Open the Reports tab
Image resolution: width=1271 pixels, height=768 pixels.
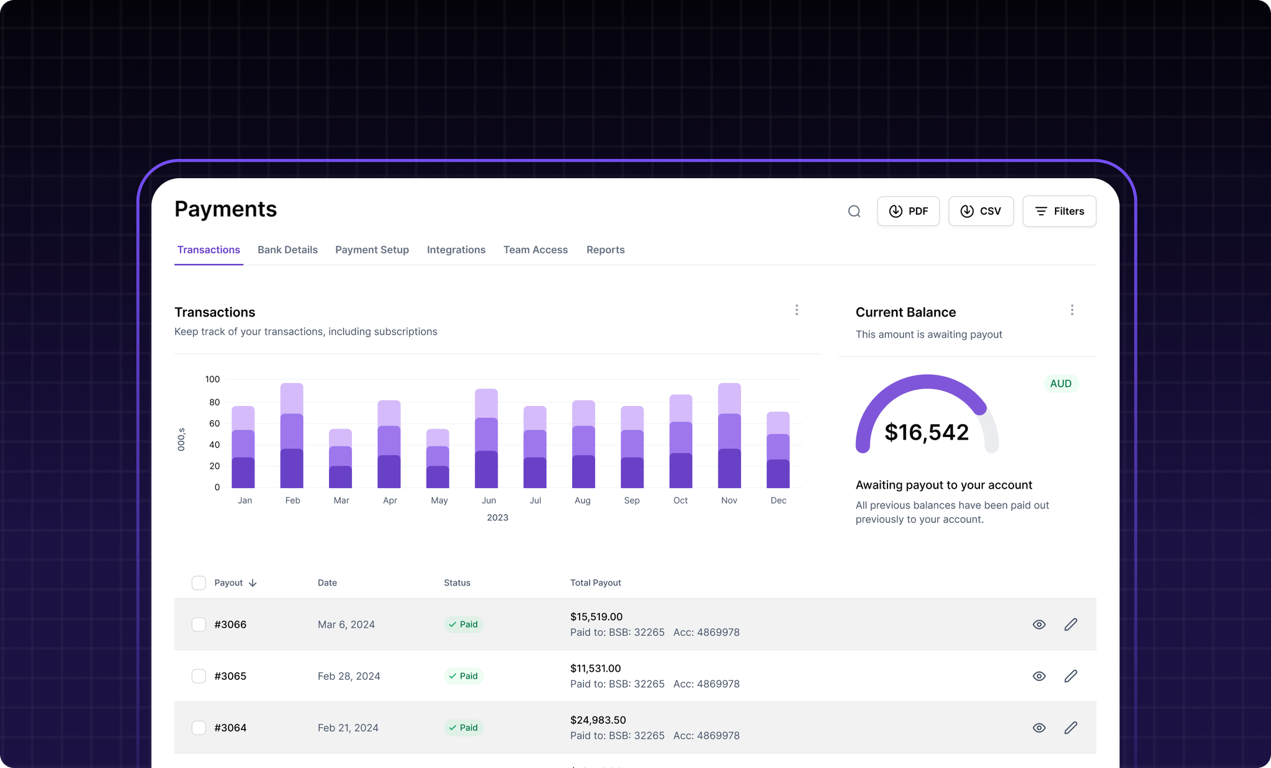[605, 250]
